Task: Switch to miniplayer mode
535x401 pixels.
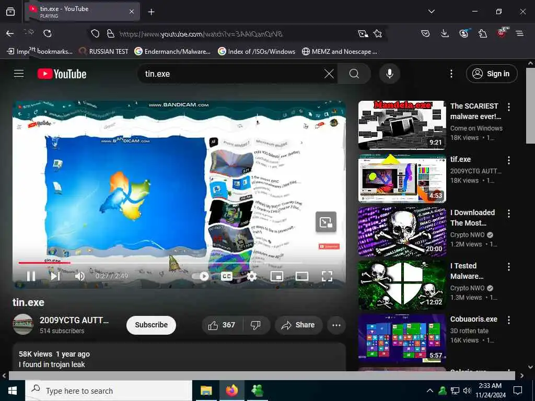Action: point(277,276)
